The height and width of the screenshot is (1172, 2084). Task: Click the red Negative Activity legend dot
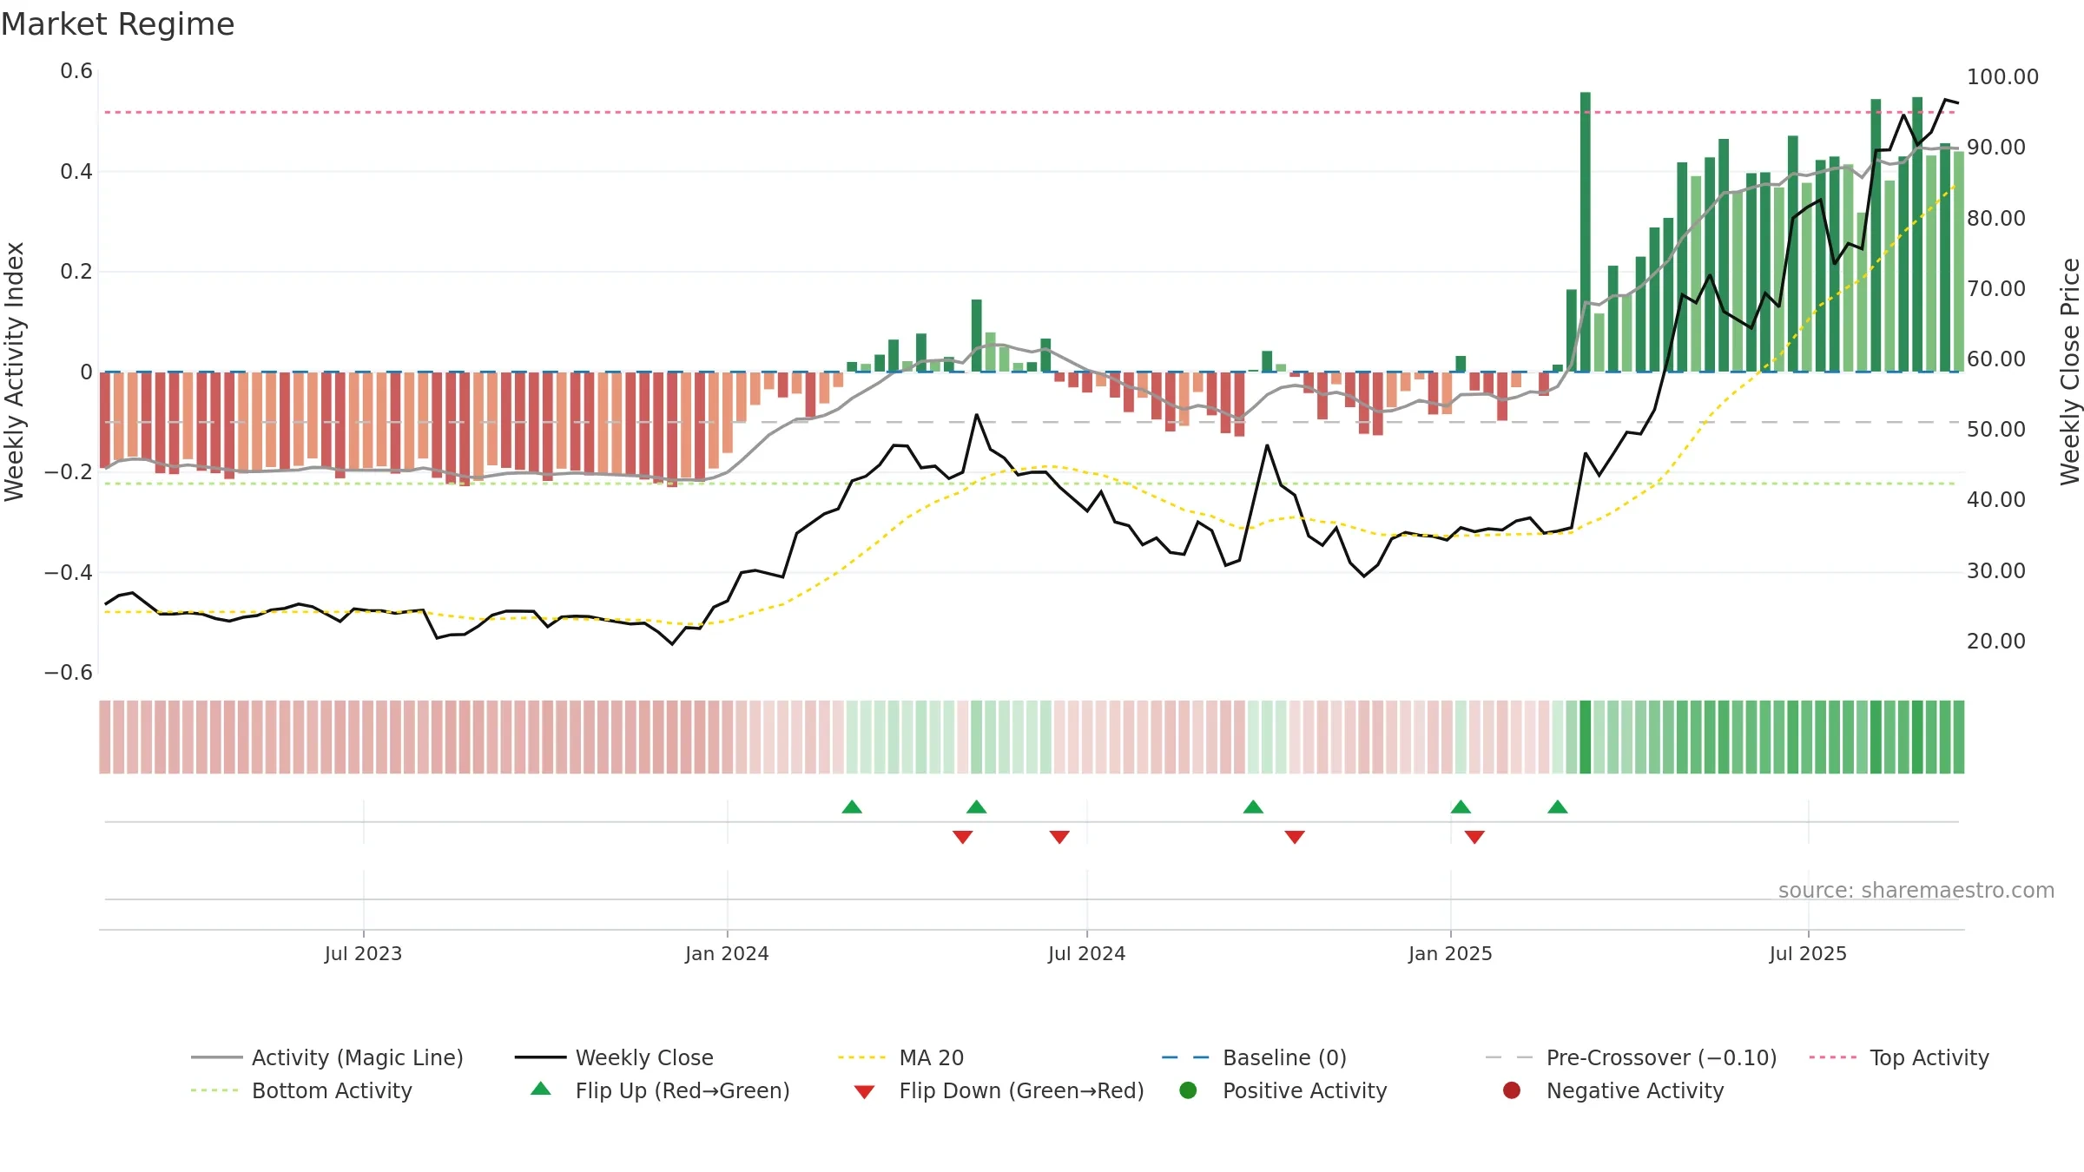pos(1512,1090)
